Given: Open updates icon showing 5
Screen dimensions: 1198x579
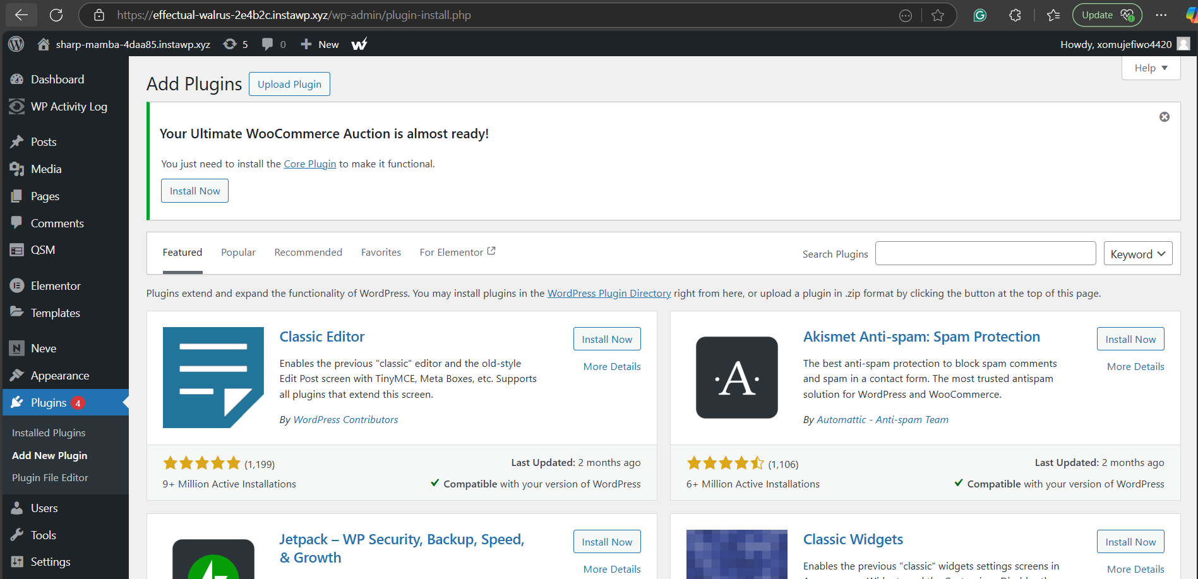Looking at the screenshot, I should pos(236,44).
